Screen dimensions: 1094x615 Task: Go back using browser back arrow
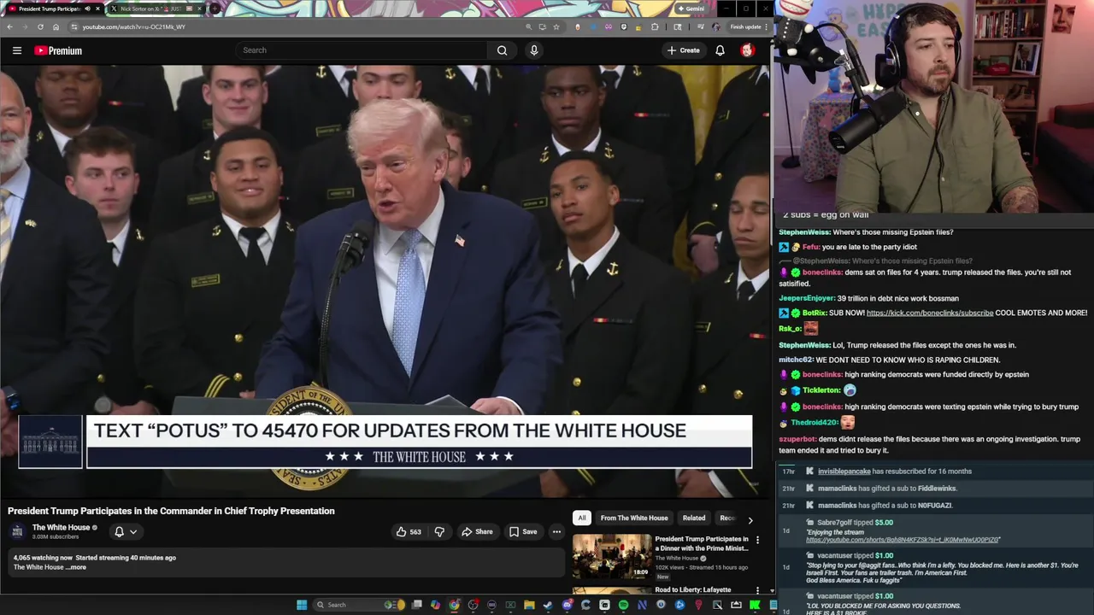[9, 26]
